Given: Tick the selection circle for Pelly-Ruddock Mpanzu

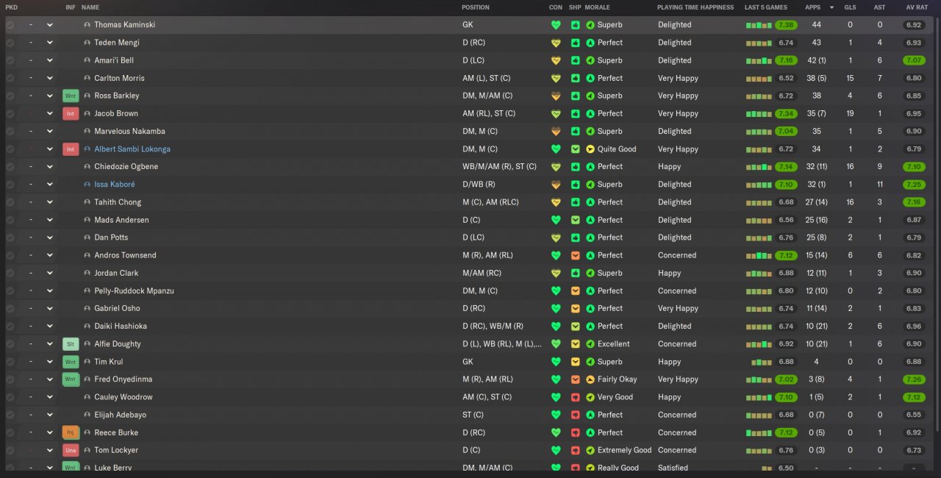Looking at the screenshot, I should coord(10,290).
